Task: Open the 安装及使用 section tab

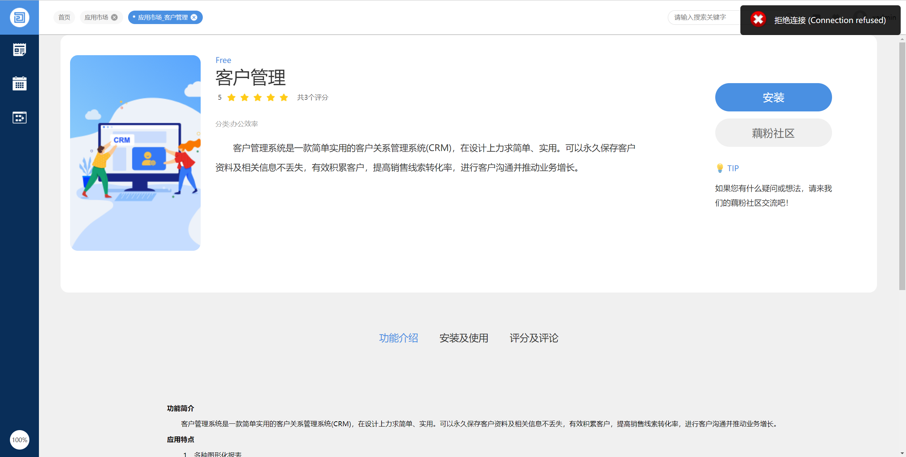Action: tap(464, 338)
